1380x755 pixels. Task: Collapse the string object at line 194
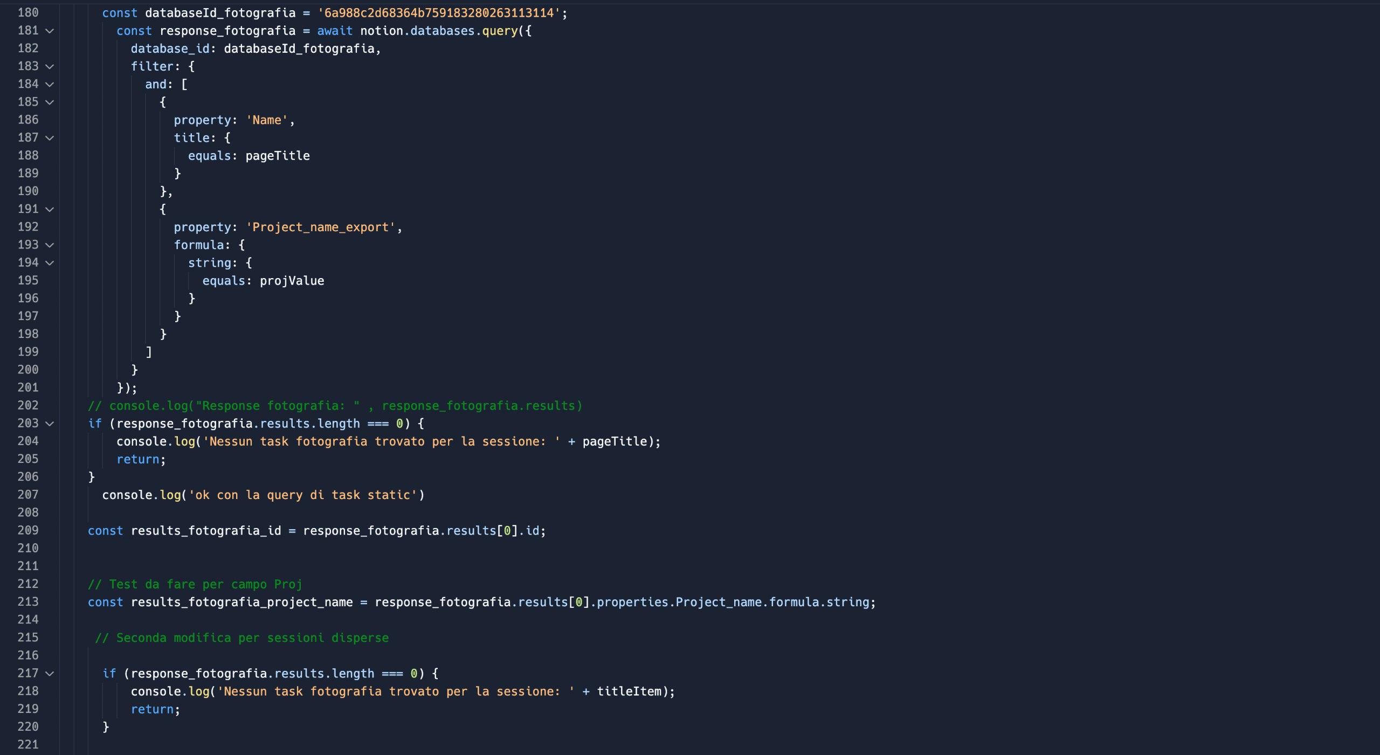pyautogui.click(x=50, y=262)
